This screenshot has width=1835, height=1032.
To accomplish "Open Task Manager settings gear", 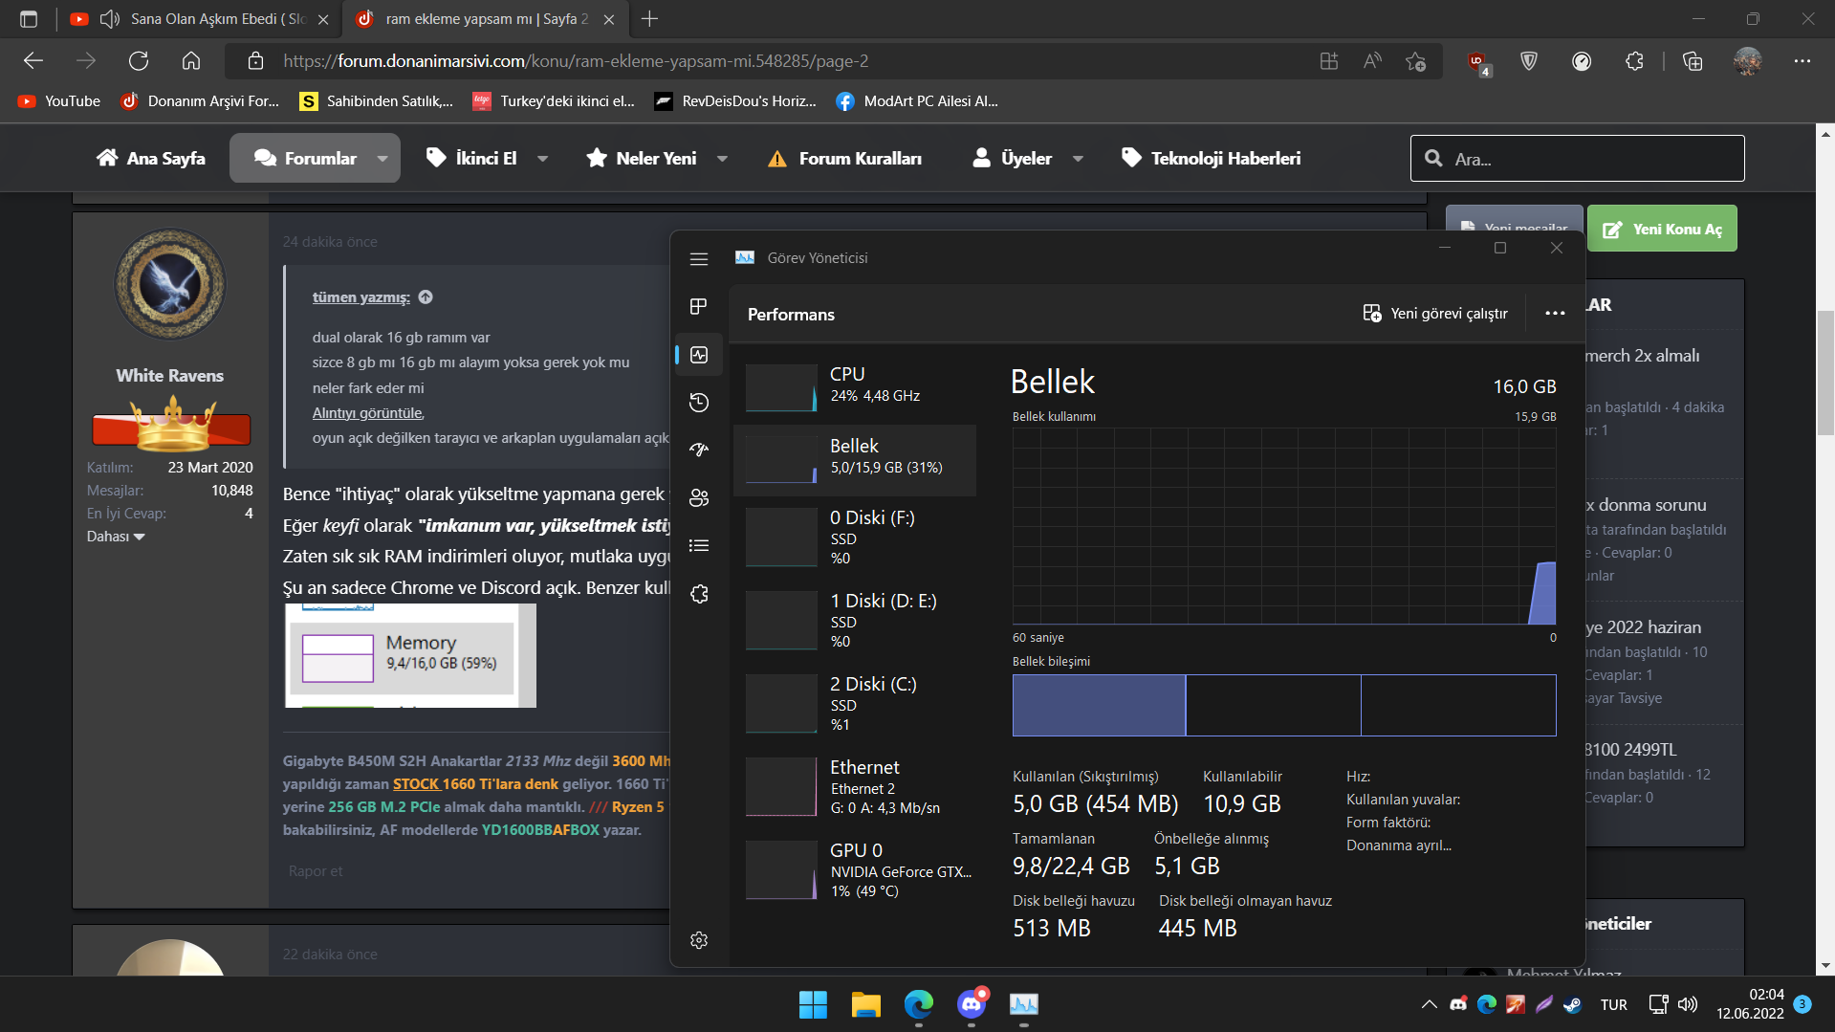I will point(699,940).
